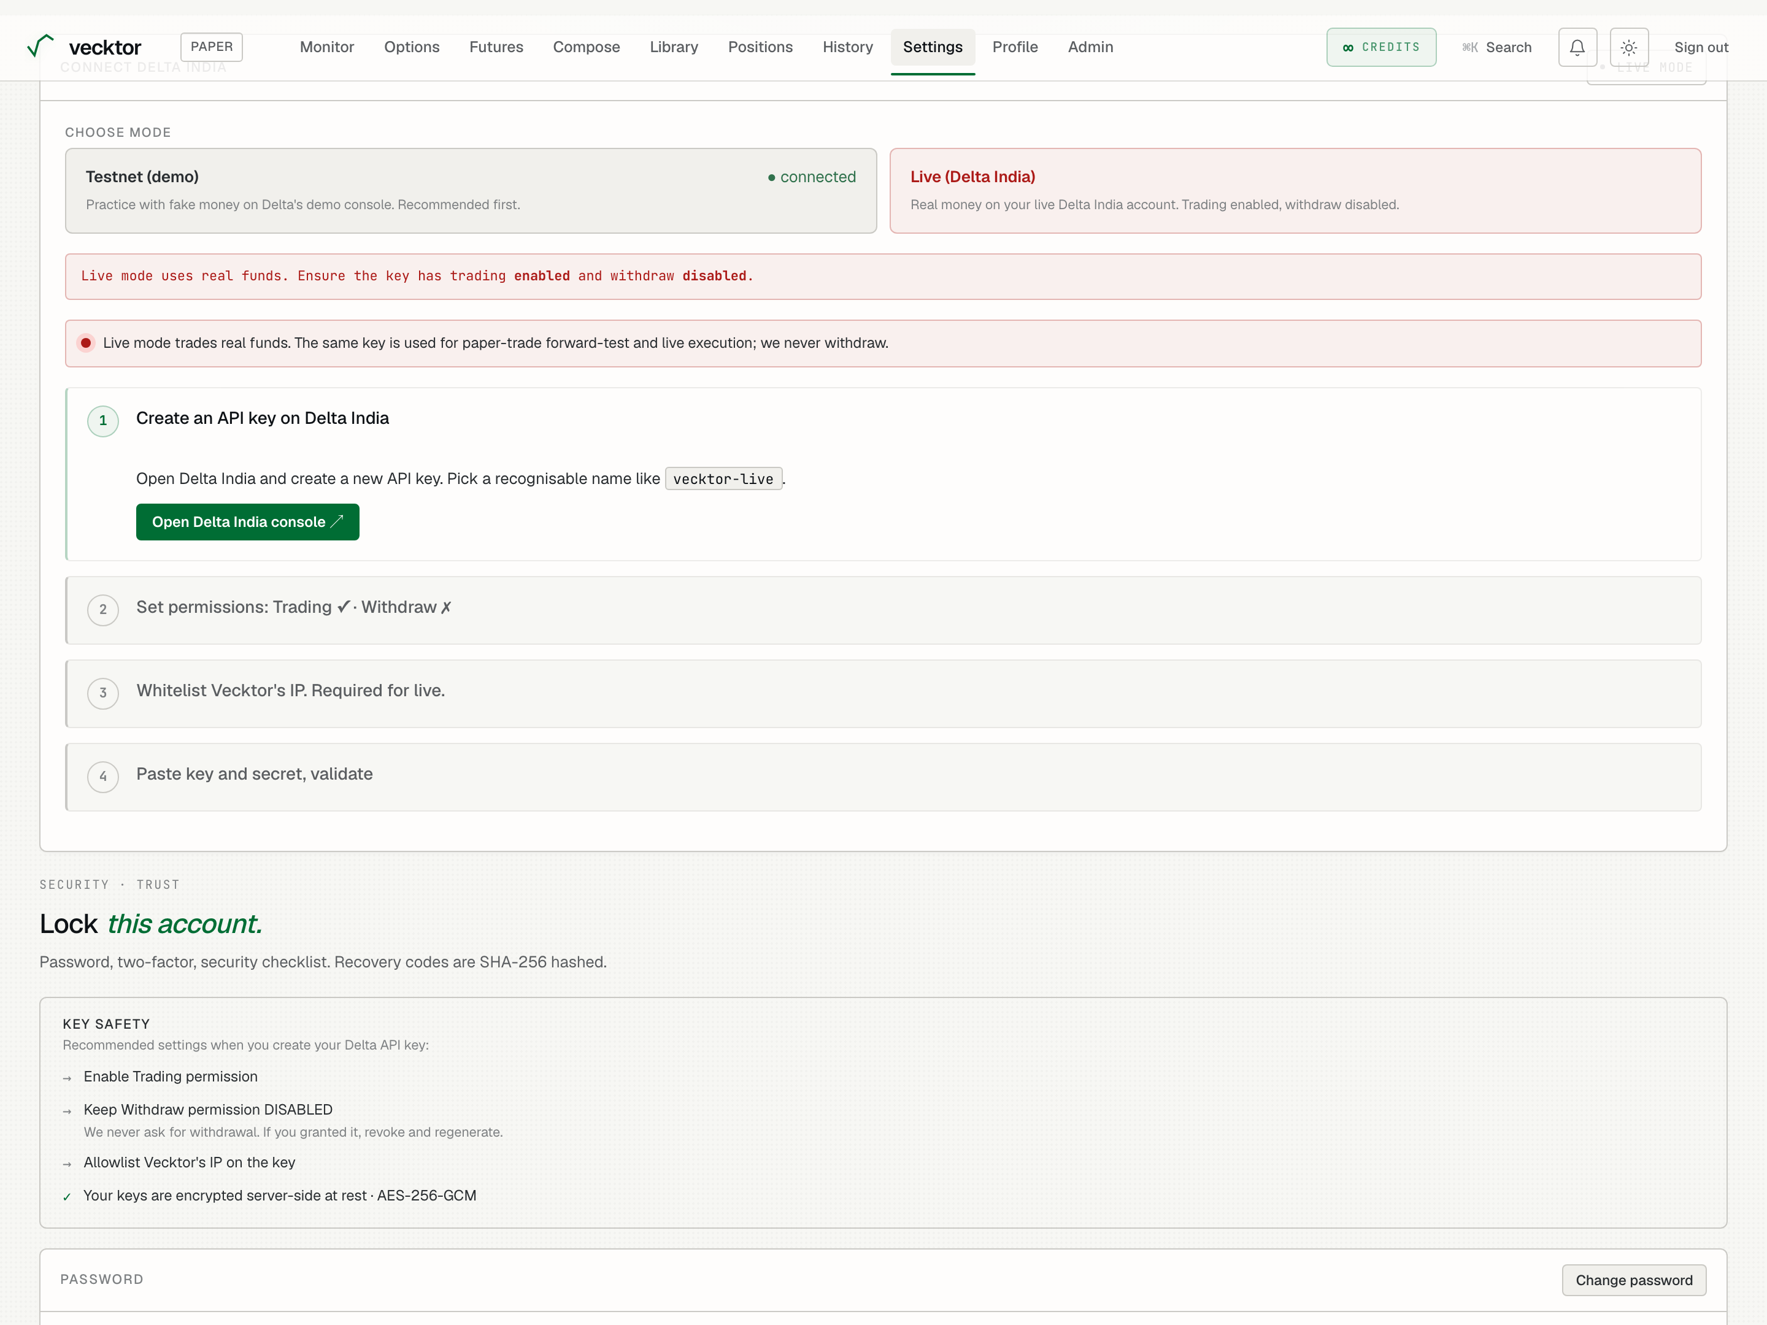Open the Positions tab
Viewport: 1767px width, 1325px height.
coord(760,47)
